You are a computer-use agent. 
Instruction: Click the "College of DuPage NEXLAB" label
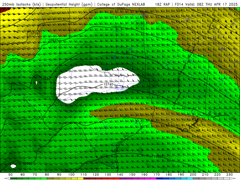(121, 4)
